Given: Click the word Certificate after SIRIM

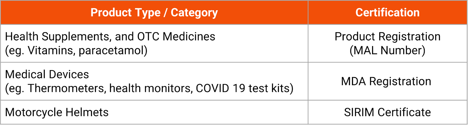Looking at the screenshot, I should tap(404, 112).
